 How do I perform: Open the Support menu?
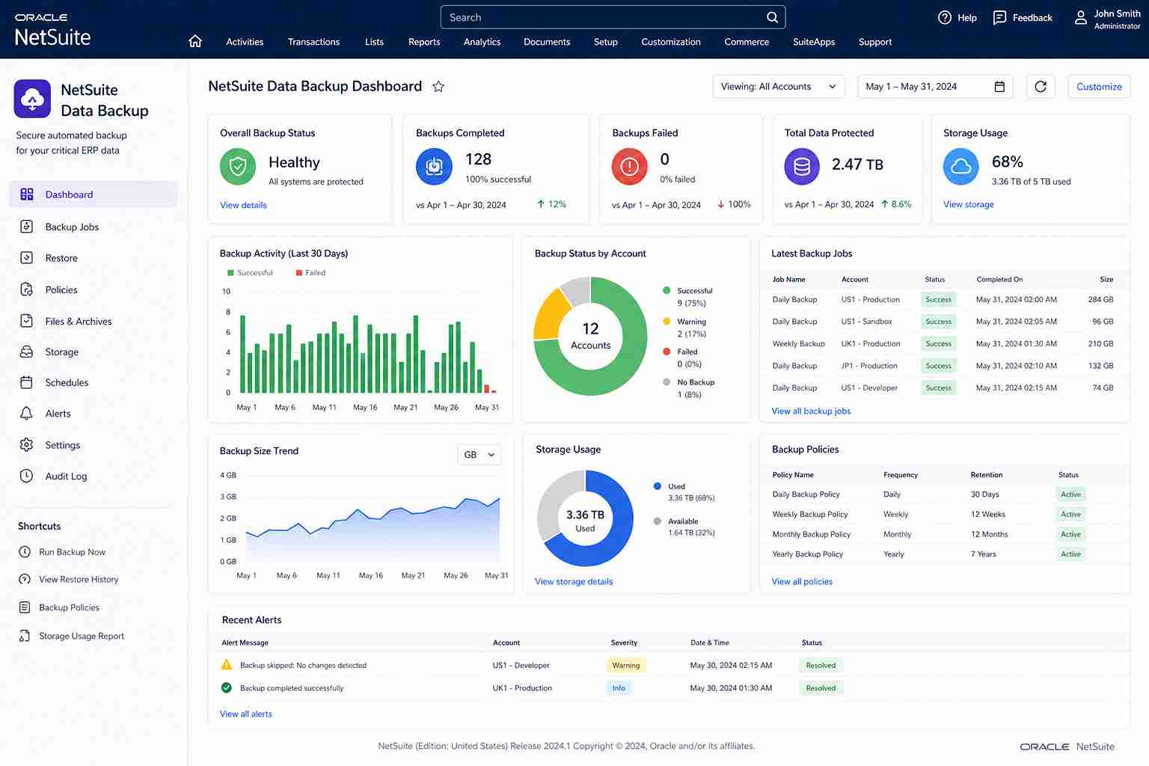coord(875,42)
